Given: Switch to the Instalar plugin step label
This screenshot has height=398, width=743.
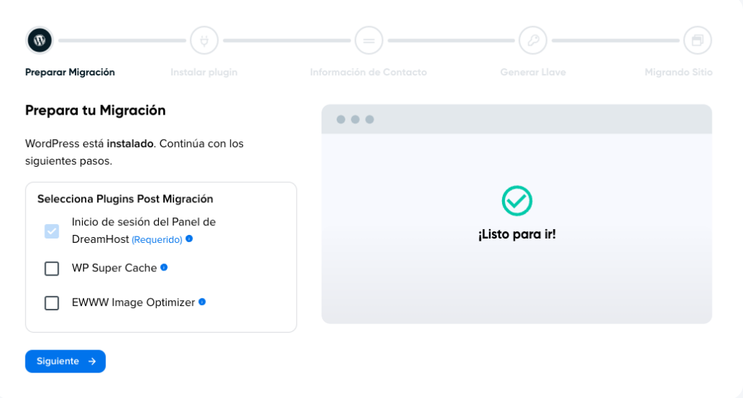Looking at the screenshot, I should [204, 72].
